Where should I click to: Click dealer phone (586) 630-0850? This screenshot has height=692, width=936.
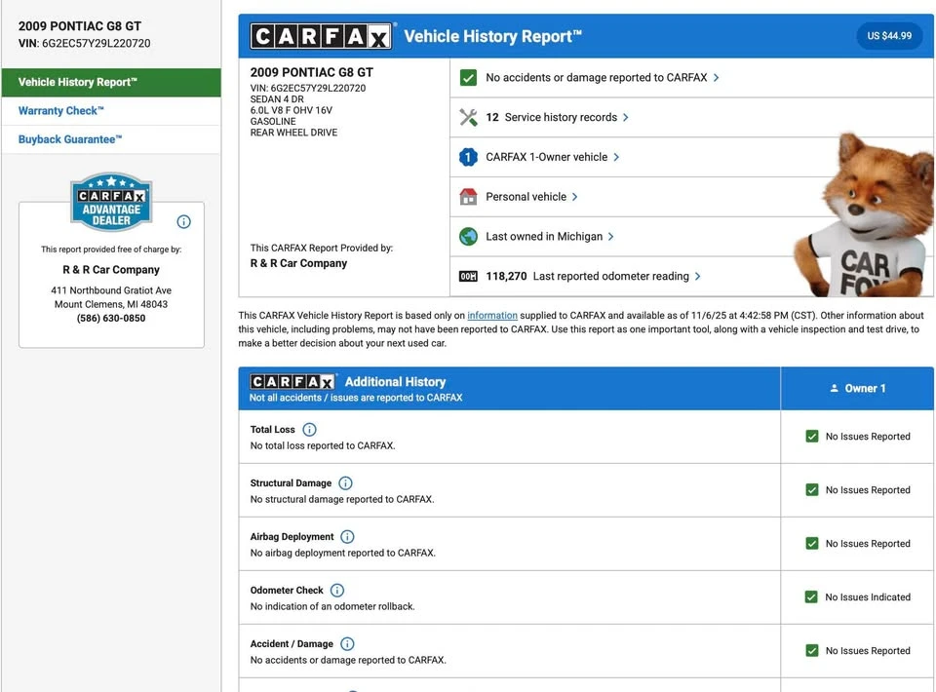click(x=111, y=319)
